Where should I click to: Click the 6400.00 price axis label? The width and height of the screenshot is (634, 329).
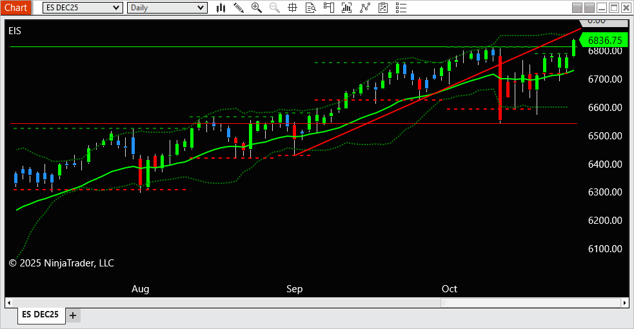coord(605,164)
